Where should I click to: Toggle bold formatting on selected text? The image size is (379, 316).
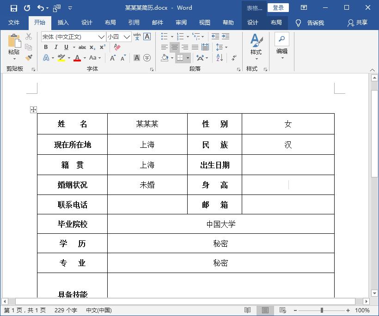46,47
